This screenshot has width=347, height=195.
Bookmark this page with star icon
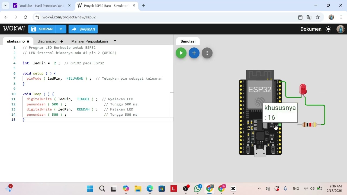click(318, 17)
